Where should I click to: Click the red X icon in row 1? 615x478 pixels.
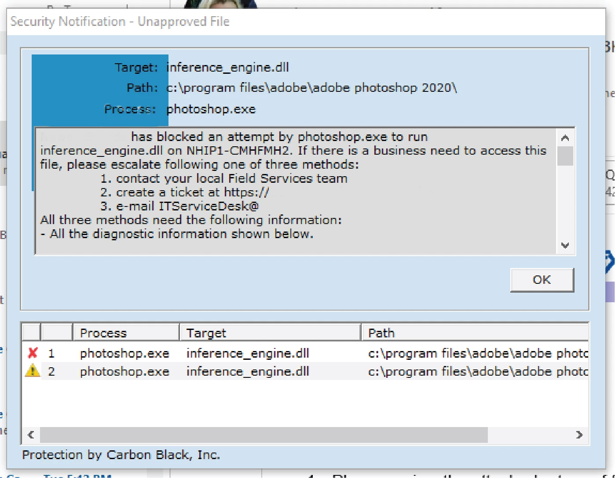[x=33, y=353]
